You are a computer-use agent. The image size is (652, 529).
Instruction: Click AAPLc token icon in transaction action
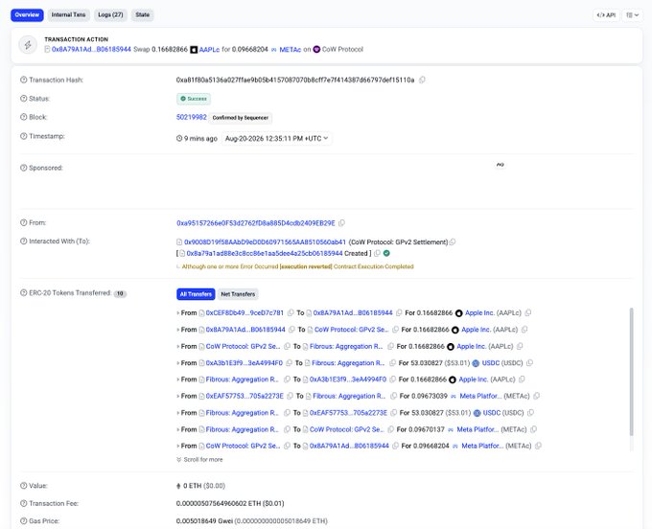(x=194, y=50)
